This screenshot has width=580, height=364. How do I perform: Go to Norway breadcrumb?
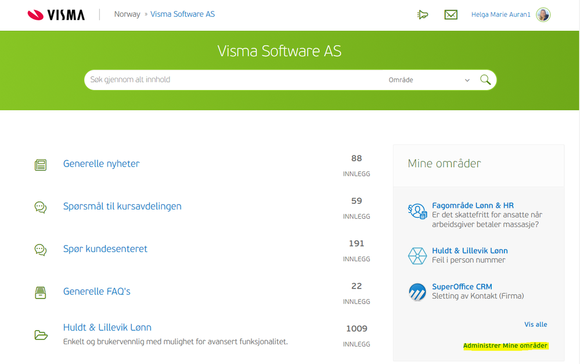pyautogui.click(x=127, y=15)
